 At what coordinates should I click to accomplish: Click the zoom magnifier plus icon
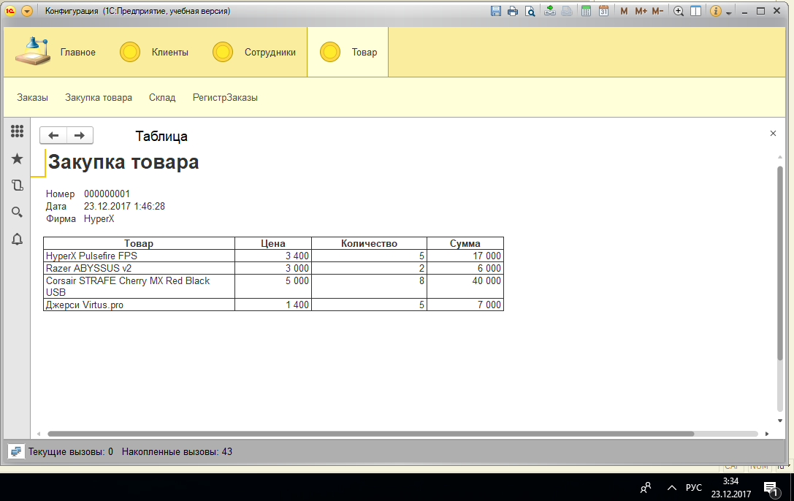[679, 11]
